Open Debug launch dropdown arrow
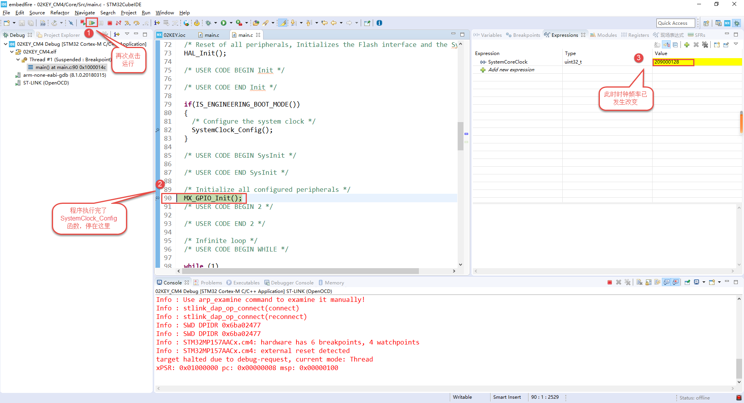This screenshot has height=403, width=744. (x=215, y=23)
